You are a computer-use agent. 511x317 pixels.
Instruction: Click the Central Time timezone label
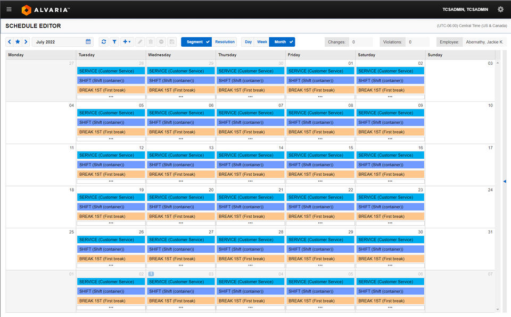472,25
